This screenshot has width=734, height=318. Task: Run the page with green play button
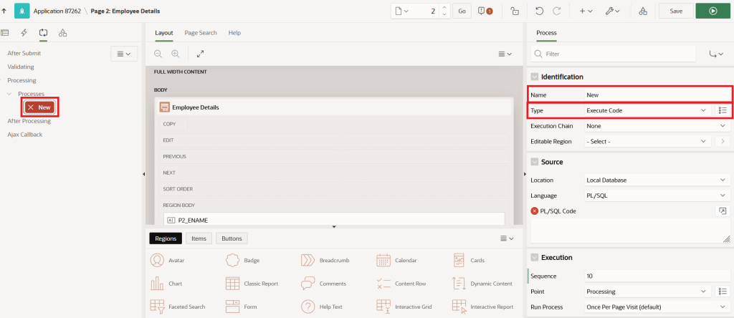(x=713, y=11)
